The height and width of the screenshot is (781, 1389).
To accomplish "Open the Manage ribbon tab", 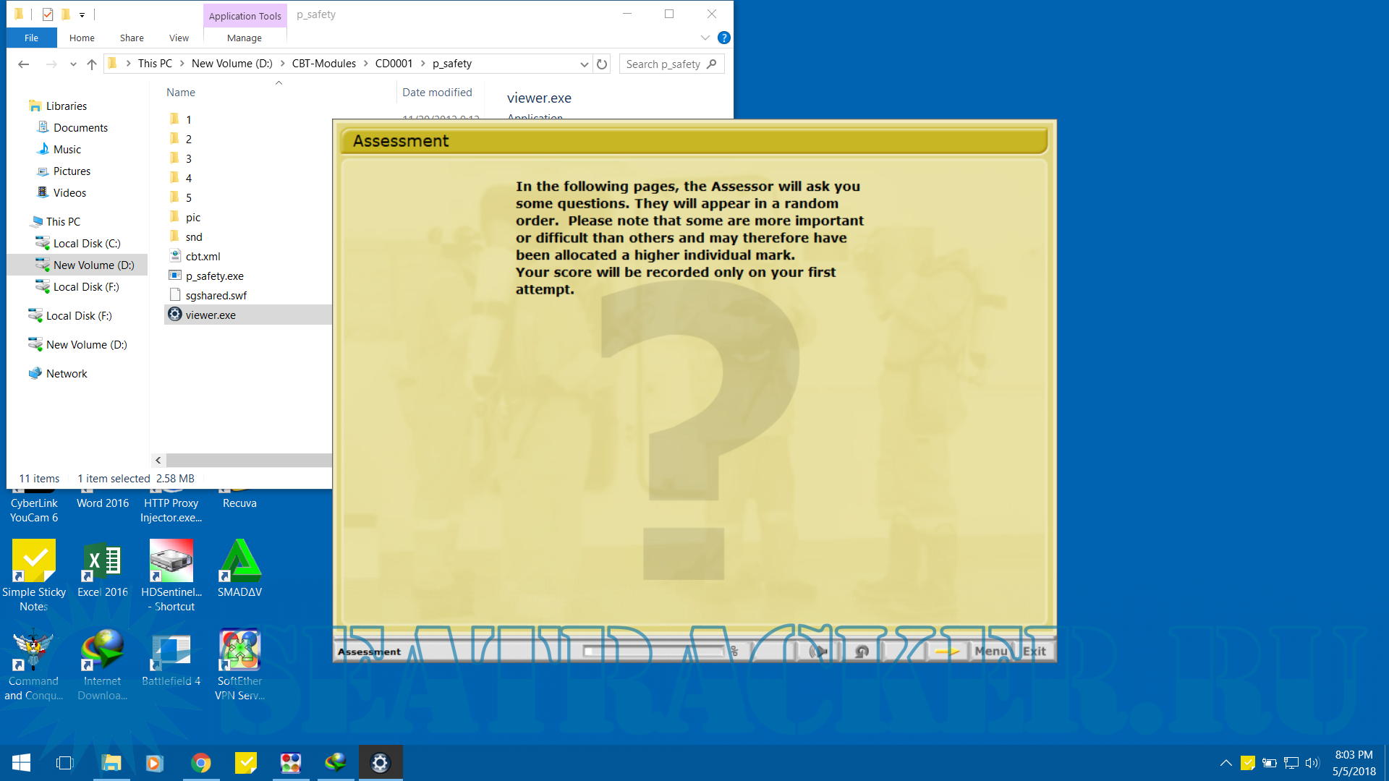I will [x=244, y=38].
